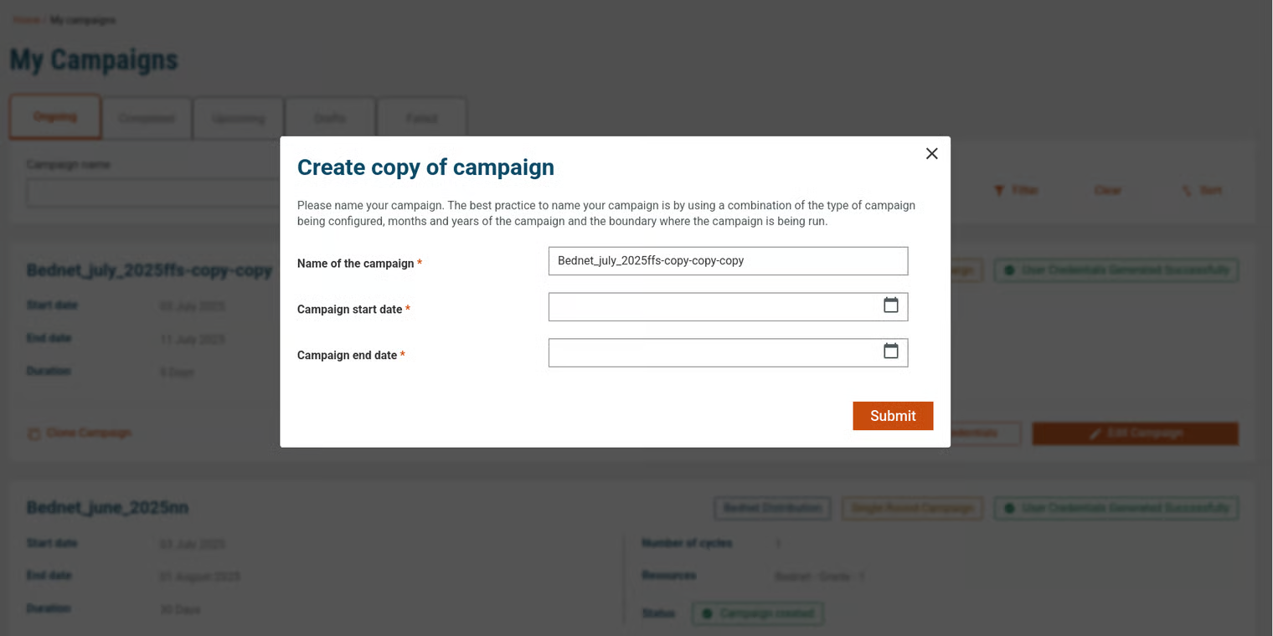Click into the Campaign start date field
Image resolution: width=1273 pixels, height=636 pixels.
click(x=712, y=307)
